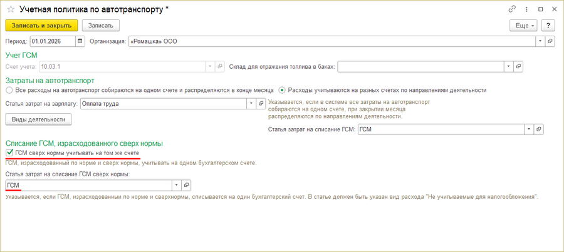Image resolution: width=564 pixels, height=252 pixels.
Task: Click Записать и закрыть button
Action: click(42, 26)
